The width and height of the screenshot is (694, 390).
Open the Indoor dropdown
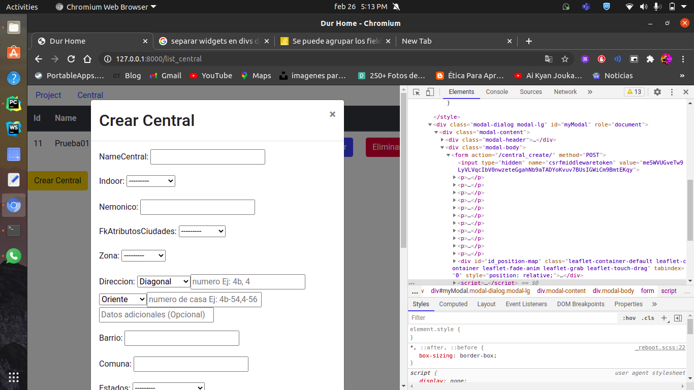coord(151,181)
